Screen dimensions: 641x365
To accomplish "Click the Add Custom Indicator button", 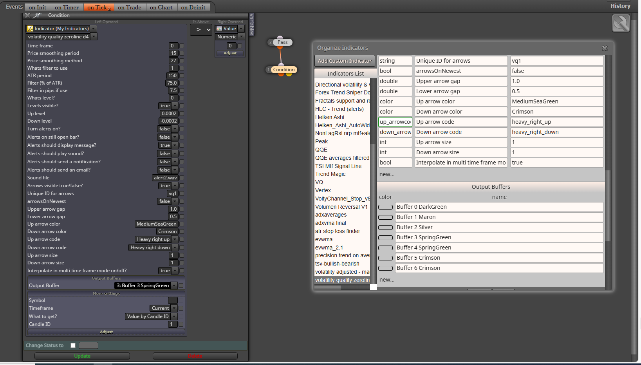I will pos(345,61).
